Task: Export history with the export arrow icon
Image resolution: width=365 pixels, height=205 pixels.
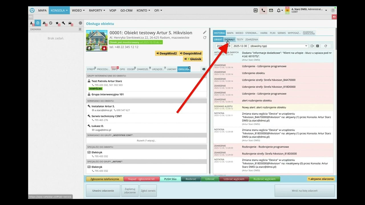Action: 312,46
